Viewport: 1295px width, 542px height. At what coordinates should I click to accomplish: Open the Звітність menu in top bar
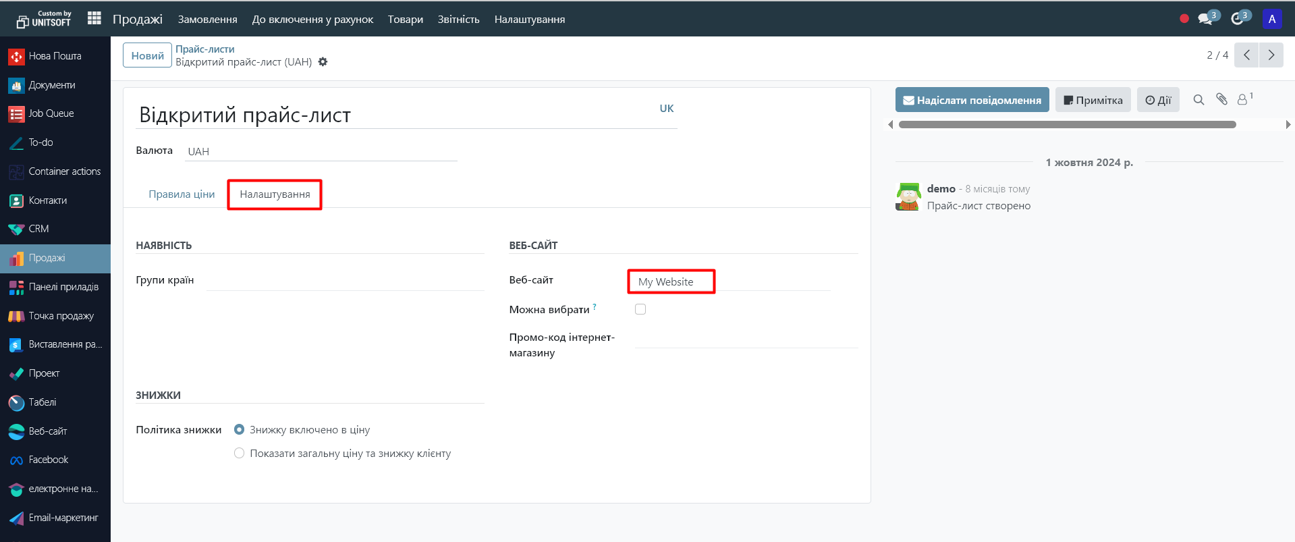point(458,19)
